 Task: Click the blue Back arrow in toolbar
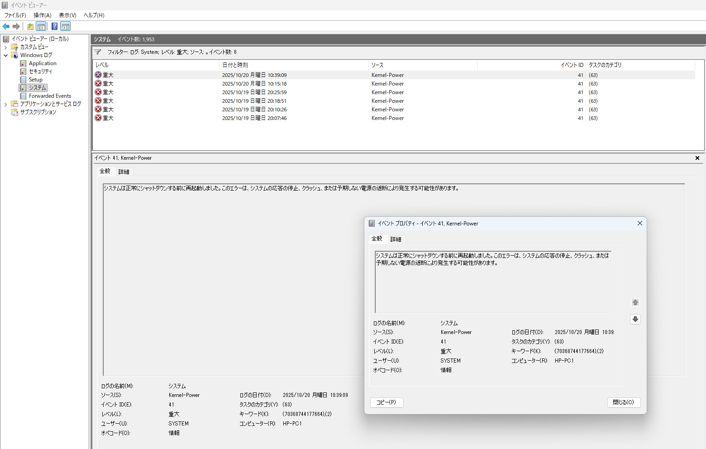click(6, 26)
